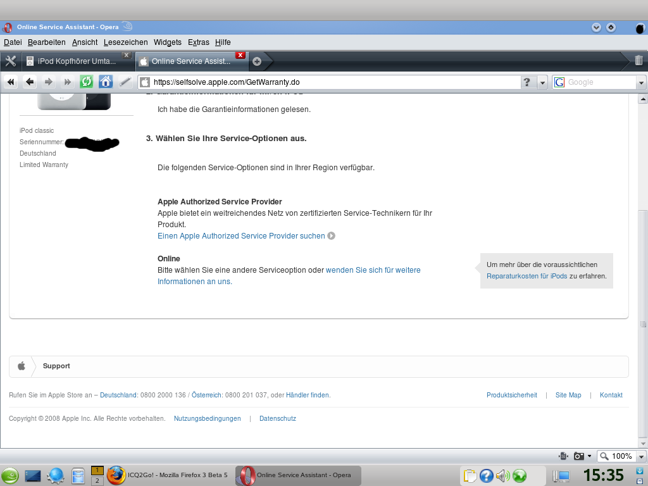Image resolution: width=648 pixels, height=486 pixels.
Task: Open the Hilfe menu
Action: (x=223, y=42)
